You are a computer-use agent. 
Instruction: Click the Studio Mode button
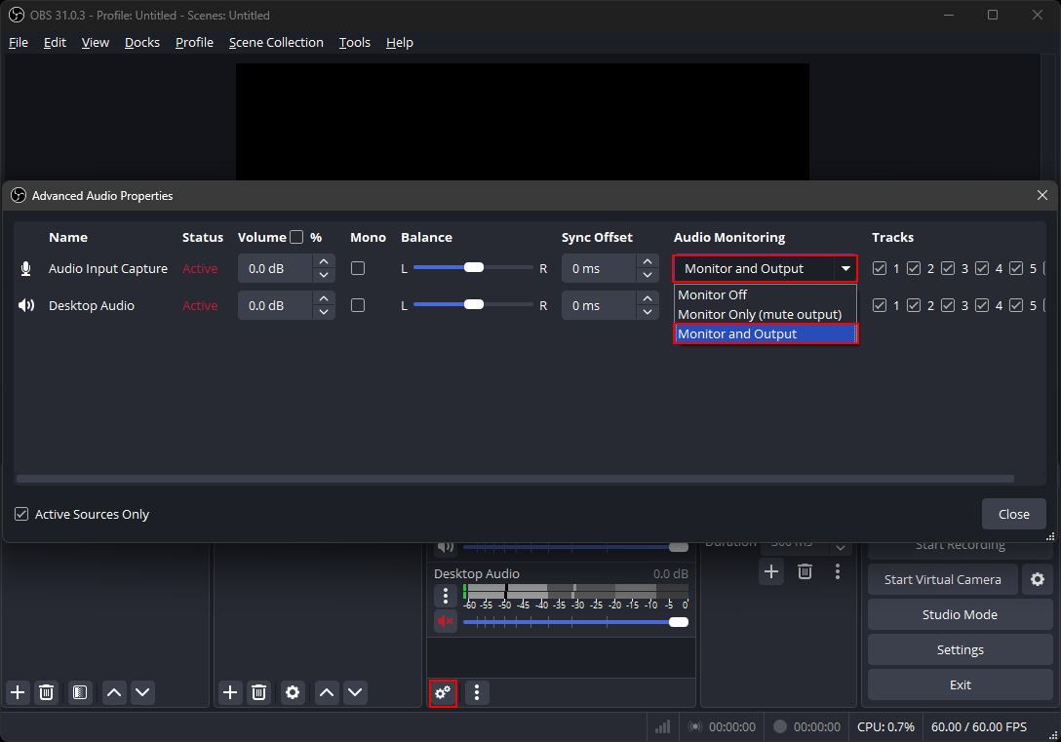(x=960, y=614)
